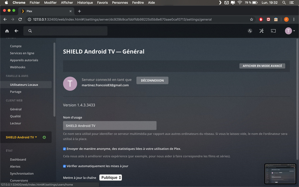The height and width of the screenshot is (187, 299).
Task: Open user avatar account dropdown
Action: (290, 31)
